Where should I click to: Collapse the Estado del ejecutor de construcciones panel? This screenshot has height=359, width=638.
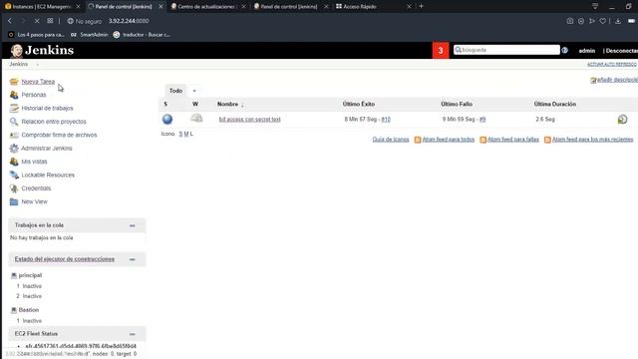coord(133,259)
